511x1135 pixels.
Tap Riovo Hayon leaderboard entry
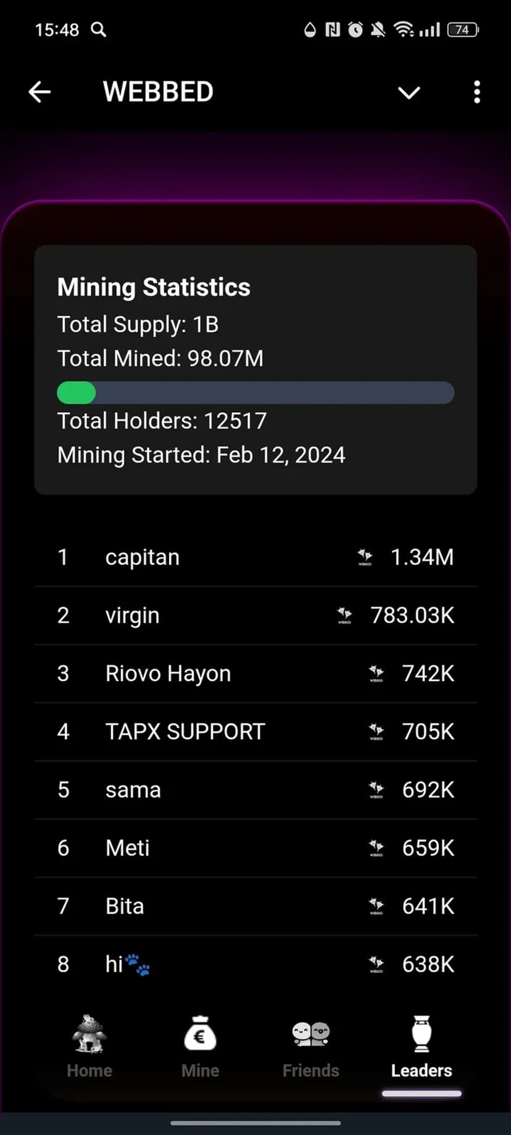(168, 674)
